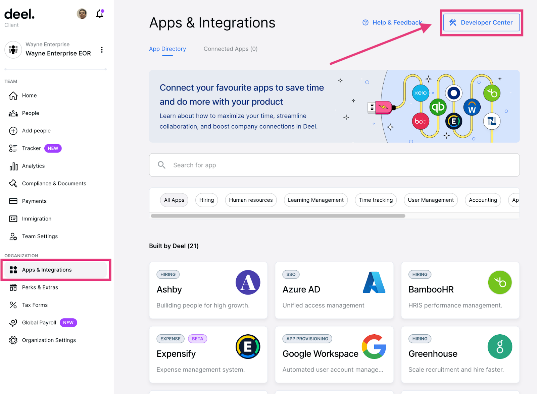The height and width of the screenshot is (394, 537).
Task: Open the user profile avatar
Action: (x=82, y=14)
